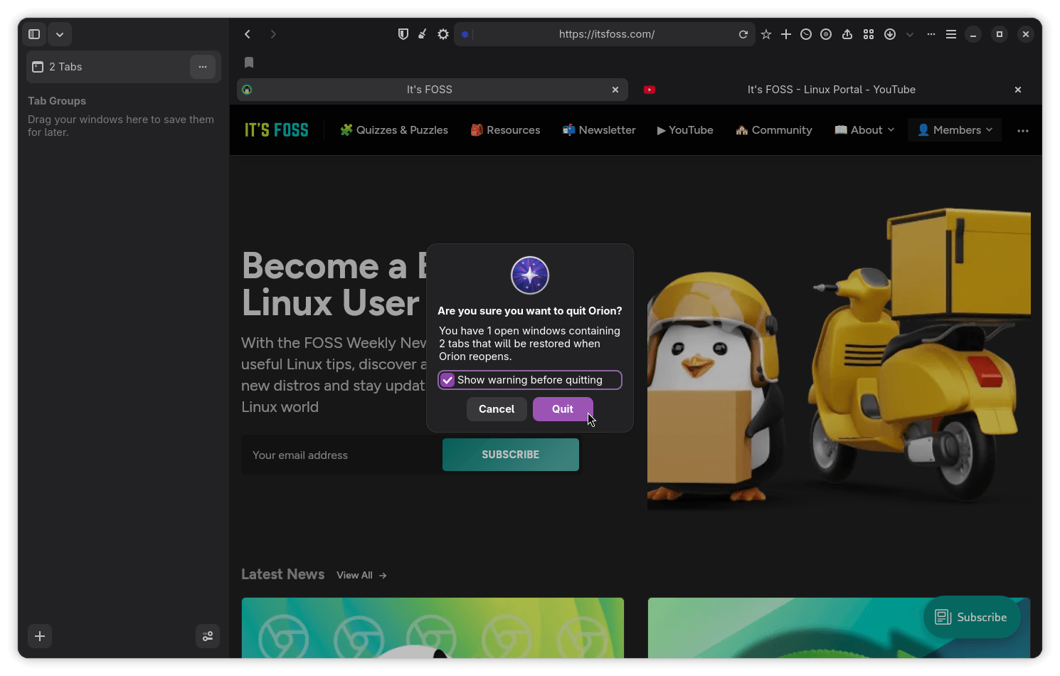1060x676 pixels.
Task: Open tab overview with the grid icon
Action: [x=868, y=33]
